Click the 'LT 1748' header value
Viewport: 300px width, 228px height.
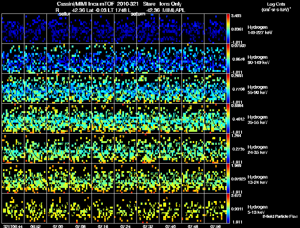pos(116,10)
